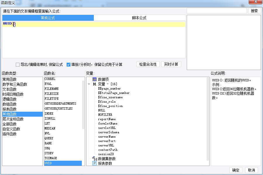Select FILESIZE function name

pos(63,94)
